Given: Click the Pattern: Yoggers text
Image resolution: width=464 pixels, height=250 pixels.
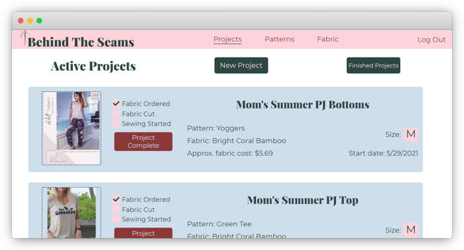Looking at the screenshot, I should coord(216,128).
